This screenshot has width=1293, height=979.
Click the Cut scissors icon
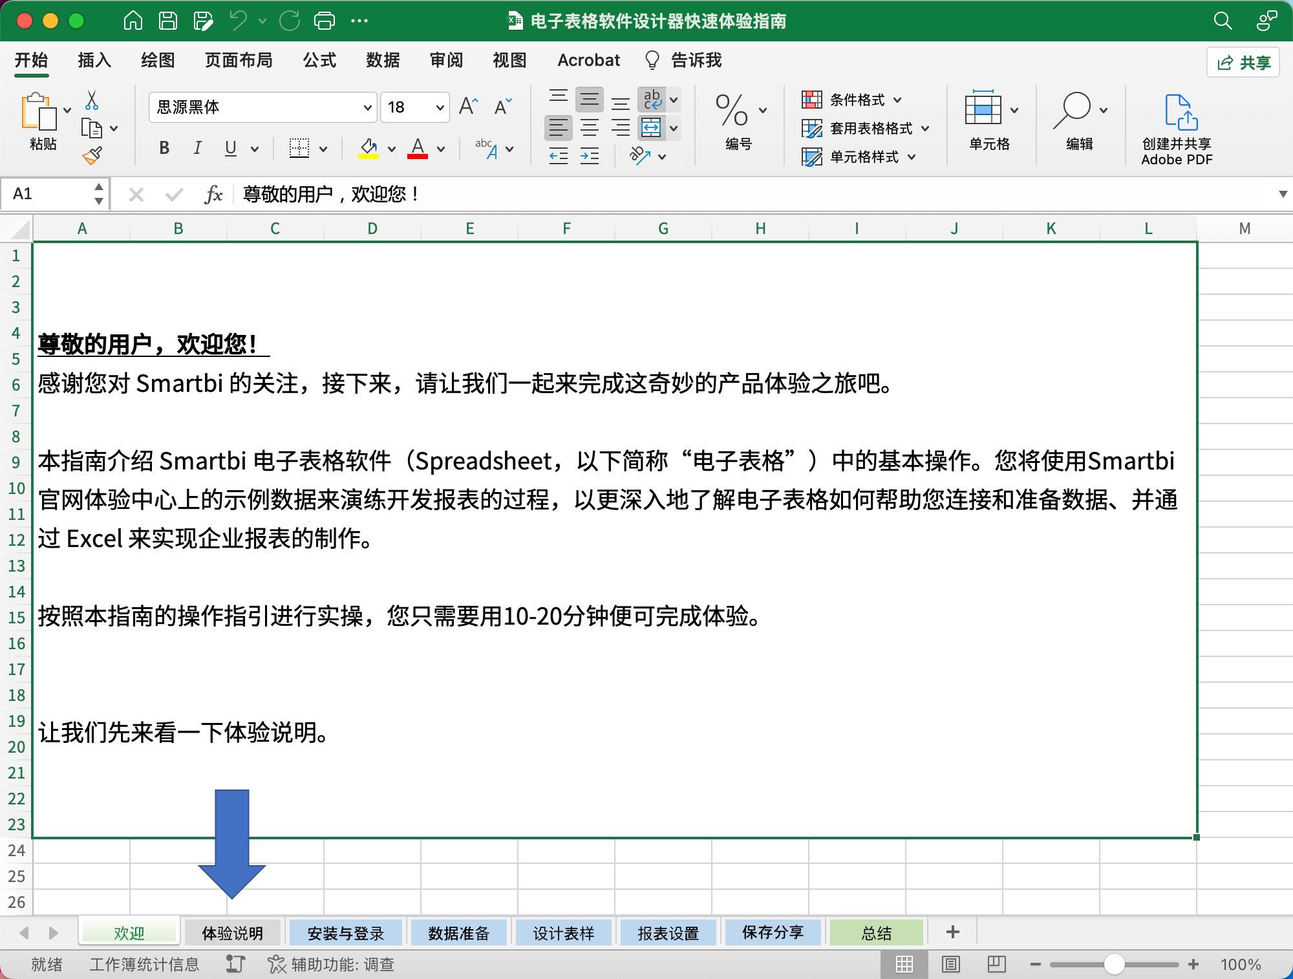(92, 100)
